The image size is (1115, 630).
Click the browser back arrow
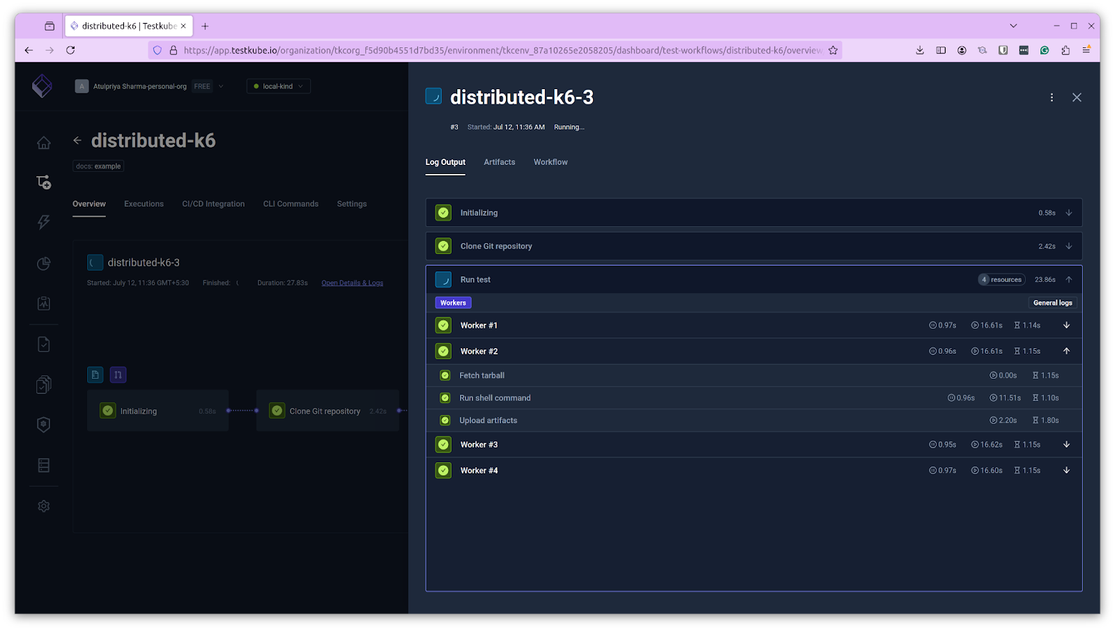tap(29, 50)
